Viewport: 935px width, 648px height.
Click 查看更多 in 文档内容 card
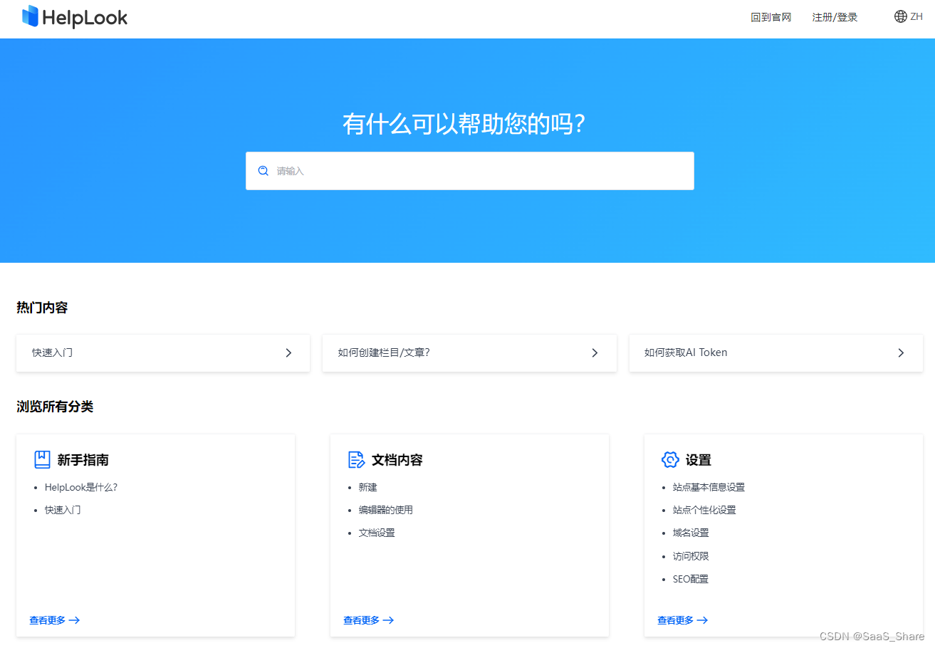tap(362, 620)
